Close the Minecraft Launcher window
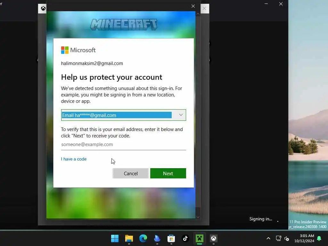Screen dimensions: 328x246 click(x=281, y=4)
